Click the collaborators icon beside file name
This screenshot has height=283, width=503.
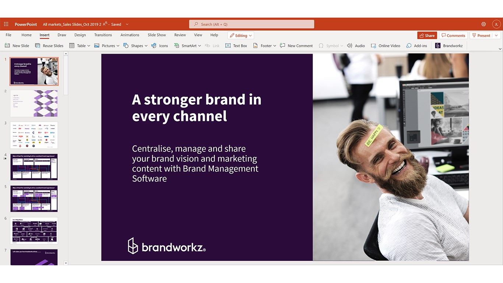[105, 24]
